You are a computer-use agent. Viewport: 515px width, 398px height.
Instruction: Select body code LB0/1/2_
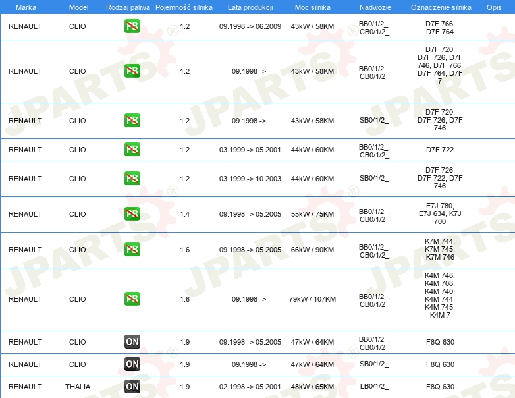pyautogui.click(x=374, y=387)
